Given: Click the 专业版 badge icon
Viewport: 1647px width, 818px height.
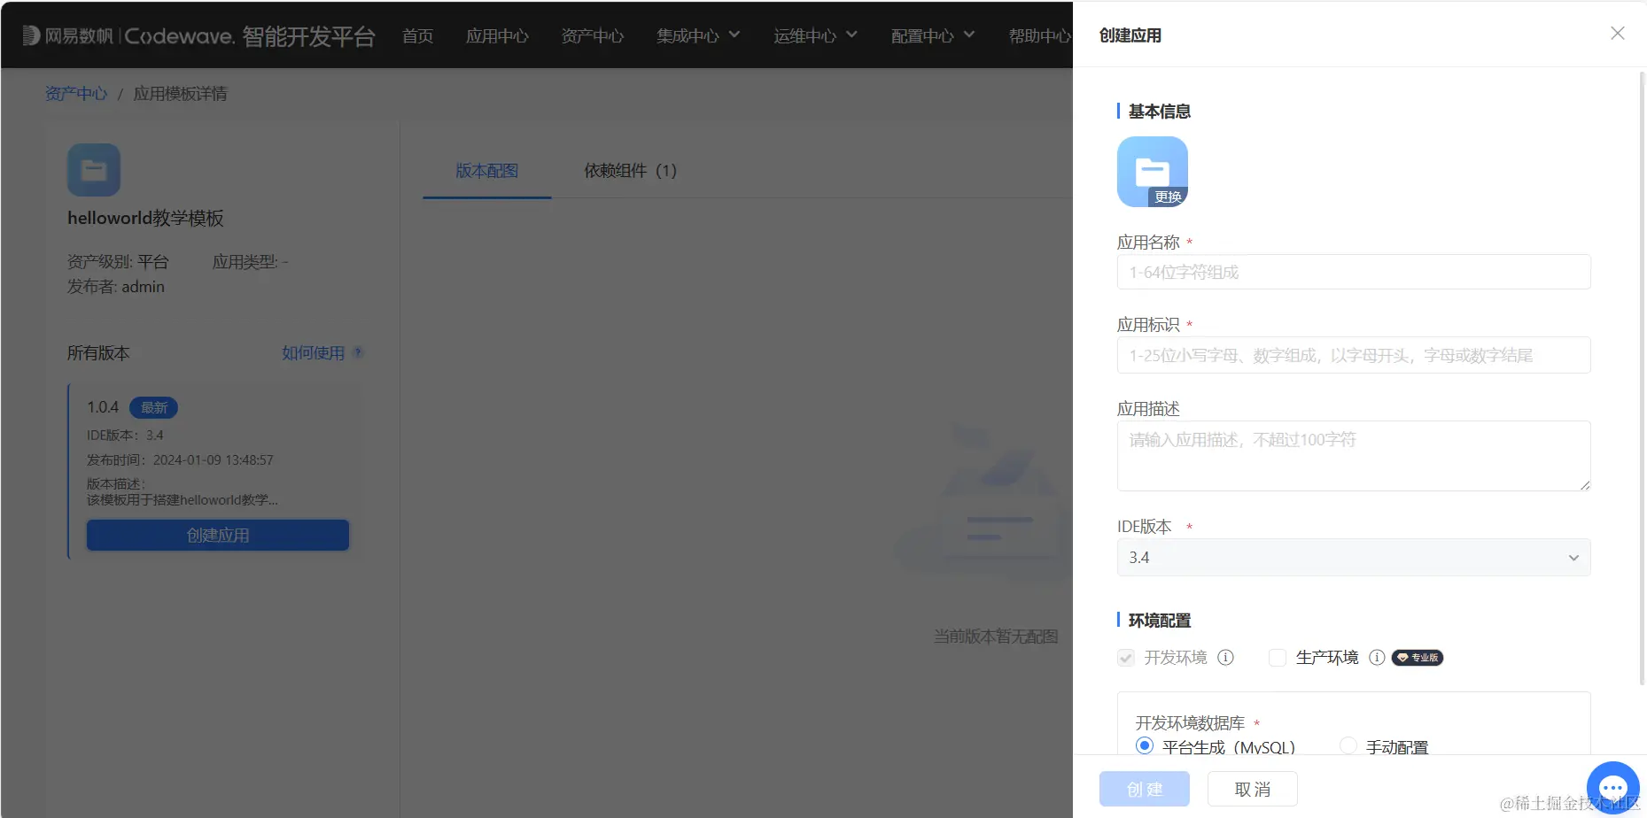Looking at the screenshot, I should [1418, 658].
